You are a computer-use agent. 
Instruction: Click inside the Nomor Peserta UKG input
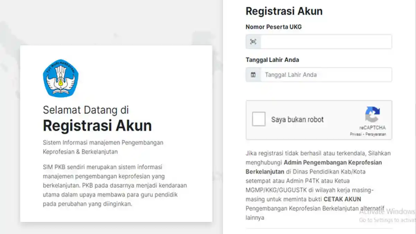point(326,41)
